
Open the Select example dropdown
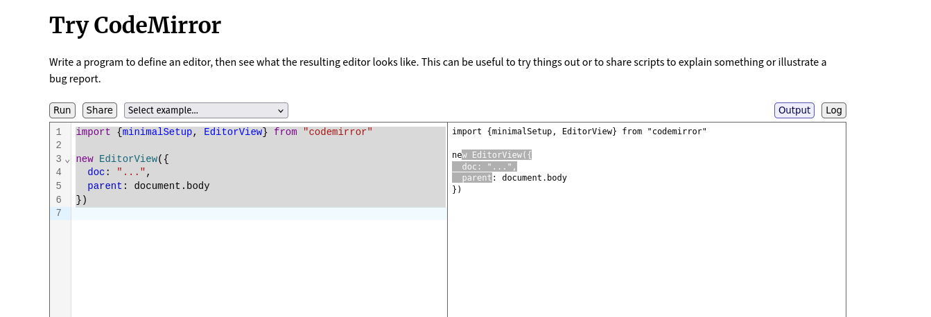[x=206, y=110]
